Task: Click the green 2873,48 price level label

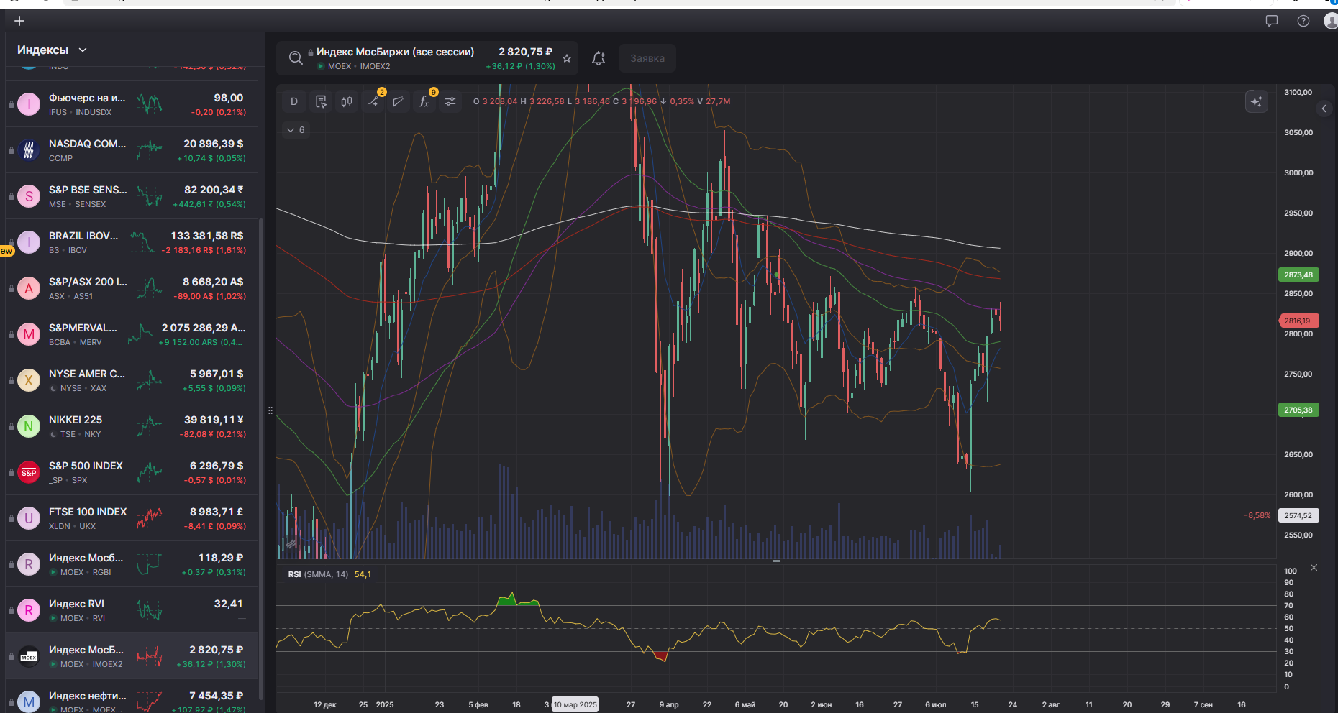Action: click(x=1298, y=275)
